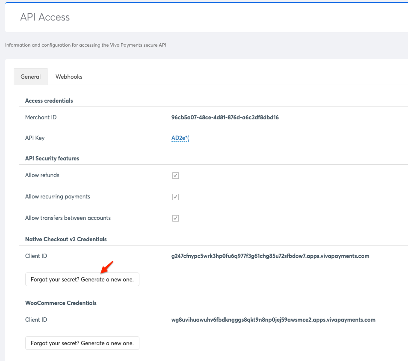Screen dimensions: 408x361
Task: Click the masked API Key AD2e*(
Action: click(180, 138)
